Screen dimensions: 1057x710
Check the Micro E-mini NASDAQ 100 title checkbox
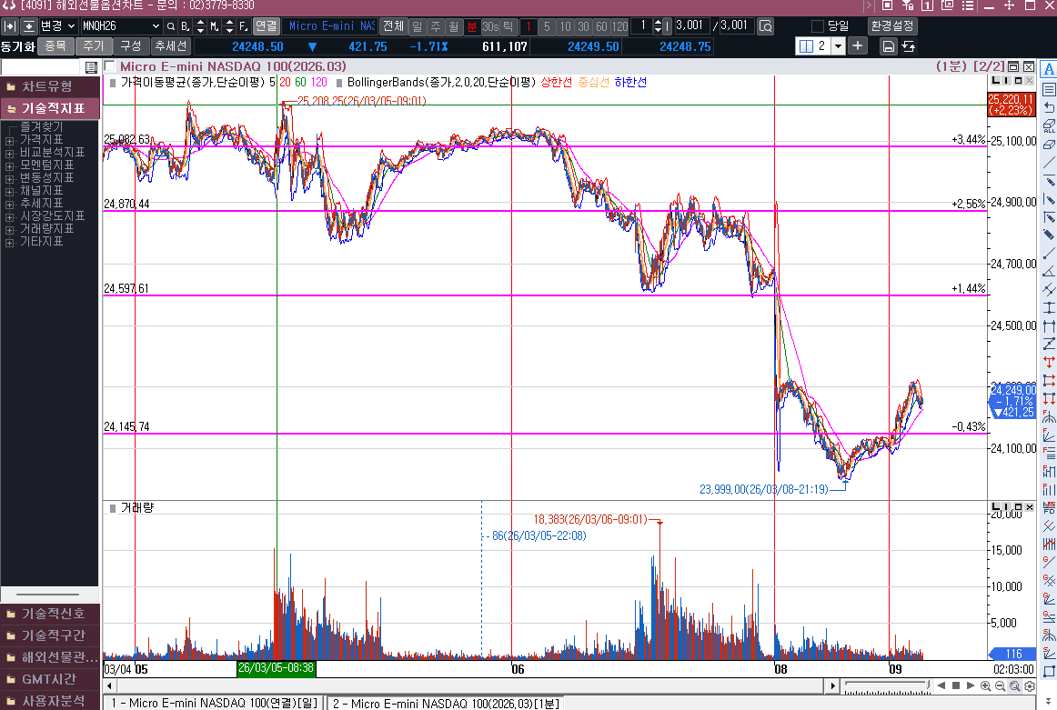click(110, 66)
